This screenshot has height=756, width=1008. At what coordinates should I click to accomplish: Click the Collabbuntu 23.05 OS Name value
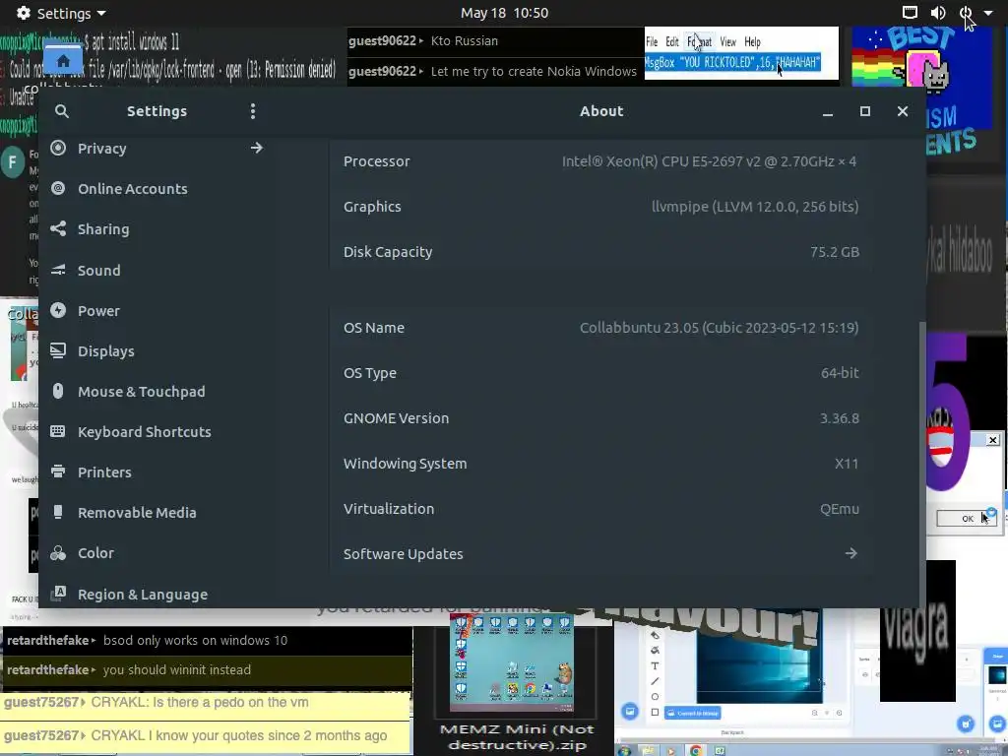[x=719, y=328]
